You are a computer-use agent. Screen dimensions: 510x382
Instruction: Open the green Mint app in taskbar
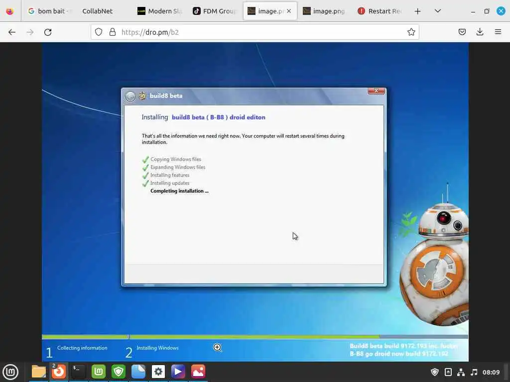(99, 372)
